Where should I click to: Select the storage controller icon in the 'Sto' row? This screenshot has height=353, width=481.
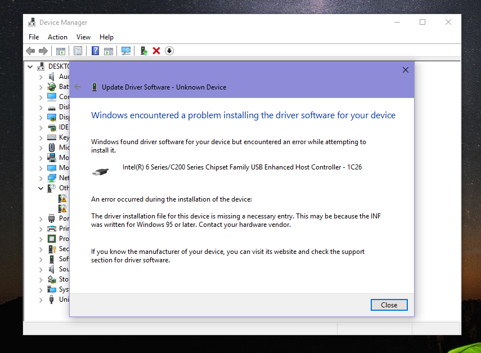[52, 279]
